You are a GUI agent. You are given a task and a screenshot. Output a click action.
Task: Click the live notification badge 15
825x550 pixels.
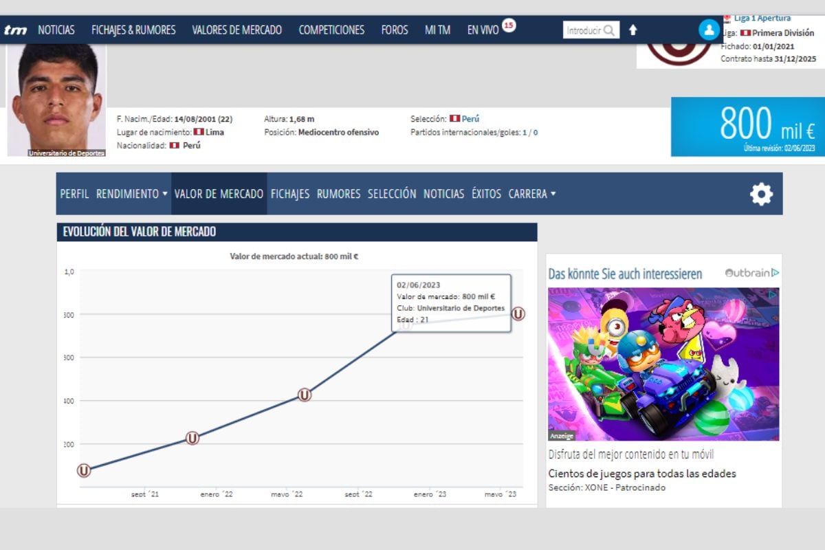click(508, 25)
